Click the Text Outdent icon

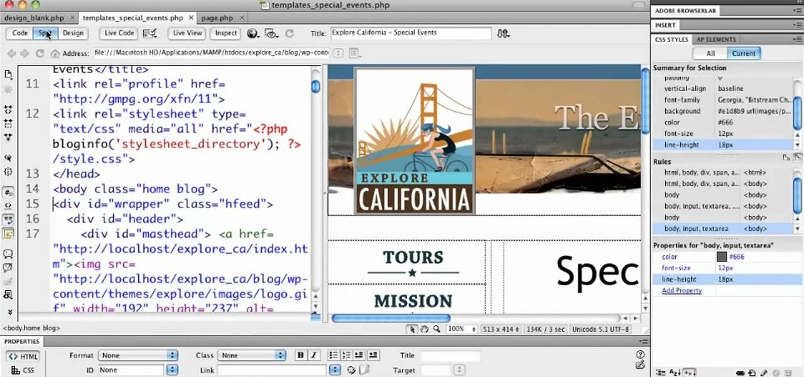(359, 355)
